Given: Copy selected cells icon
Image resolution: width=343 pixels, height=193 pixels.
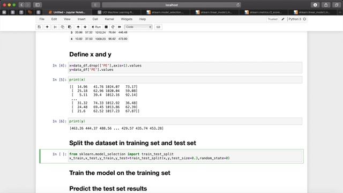Looking at the screenshot, I should click(62, 27).
